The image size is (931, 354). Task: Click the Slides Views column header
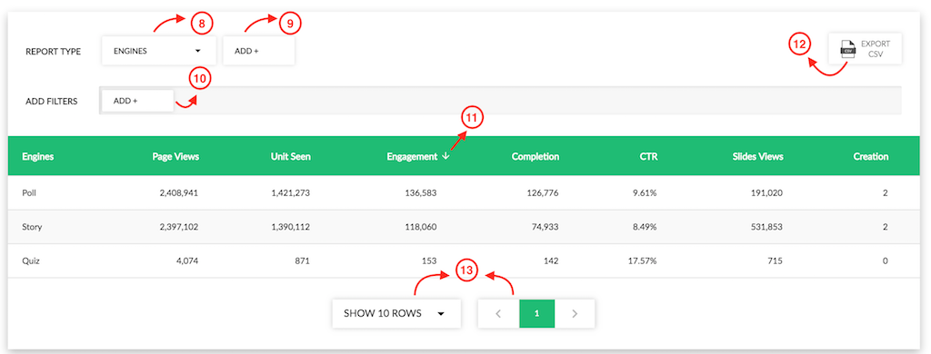(x=757, y=156)
